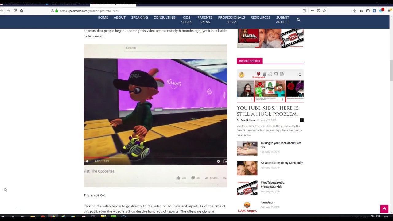Open the Firefox hamburger menu
The height and width of the screenshot is (221, 393).
(389, 11)
